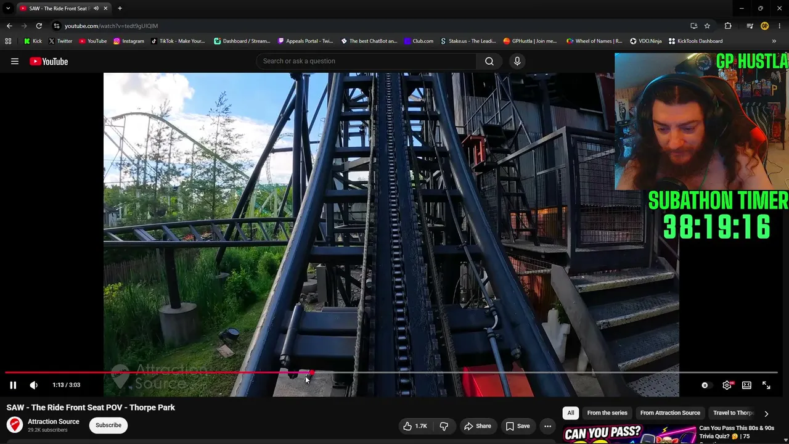The height and width of the screenshot is (444, 789).
Task: Open the Attraction Source channel avatar
Action: coord(15,425)
